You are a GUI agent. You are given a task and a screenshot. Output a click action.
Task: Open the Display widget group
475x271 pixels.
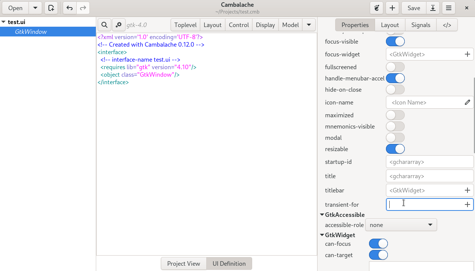[265, 25]
